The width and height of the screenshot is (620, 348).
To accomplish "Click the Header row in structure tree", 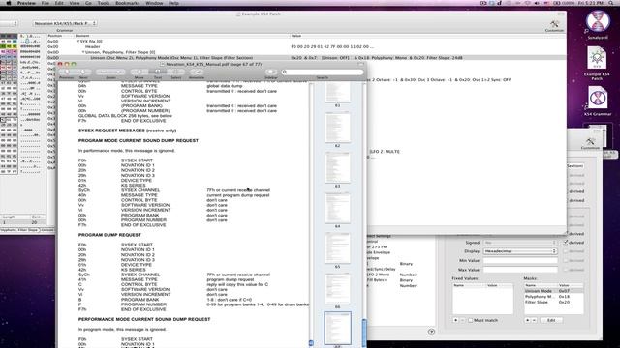I will click(93, 46).
